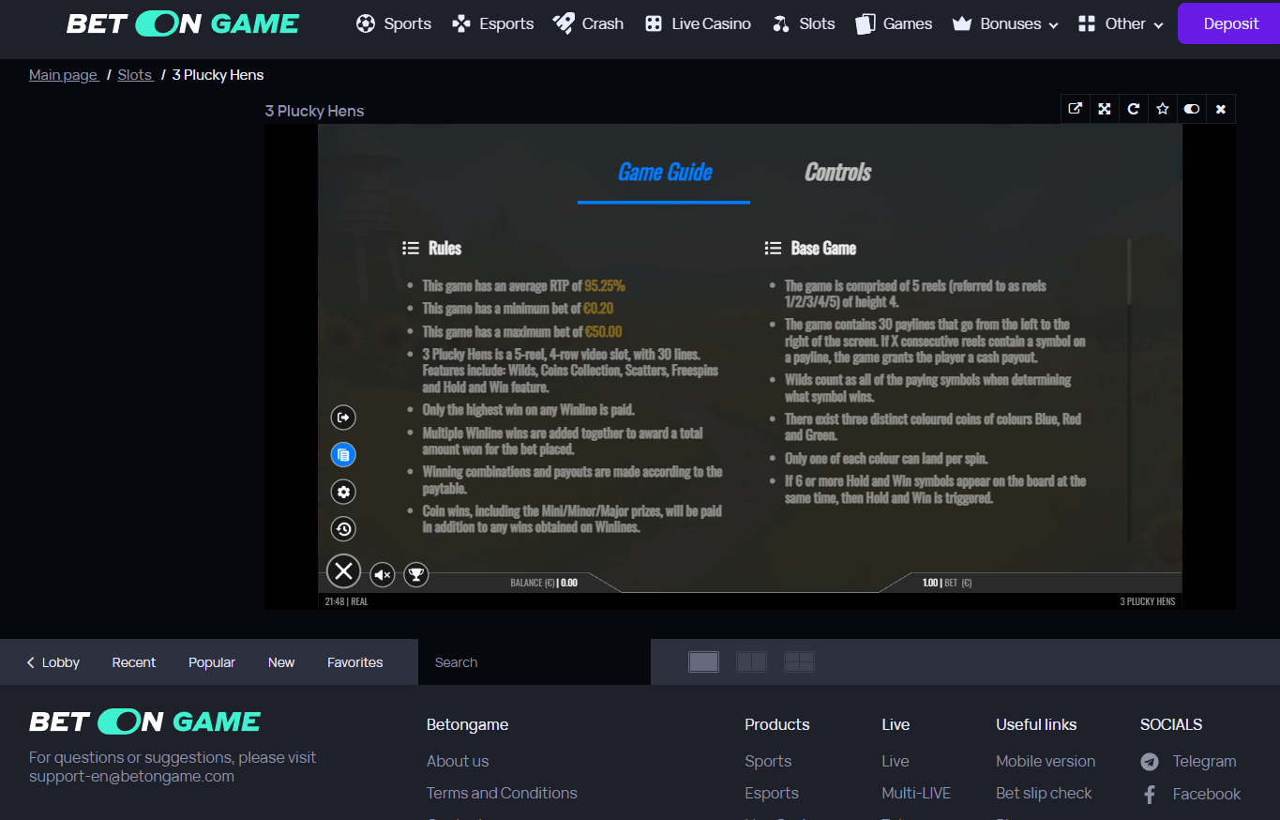Open the game history clock icon

pos(343,529)
